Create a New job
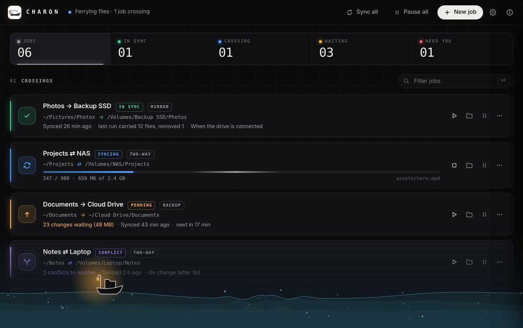Viewport: 523px width, 328px height. [x=460, y=12]
